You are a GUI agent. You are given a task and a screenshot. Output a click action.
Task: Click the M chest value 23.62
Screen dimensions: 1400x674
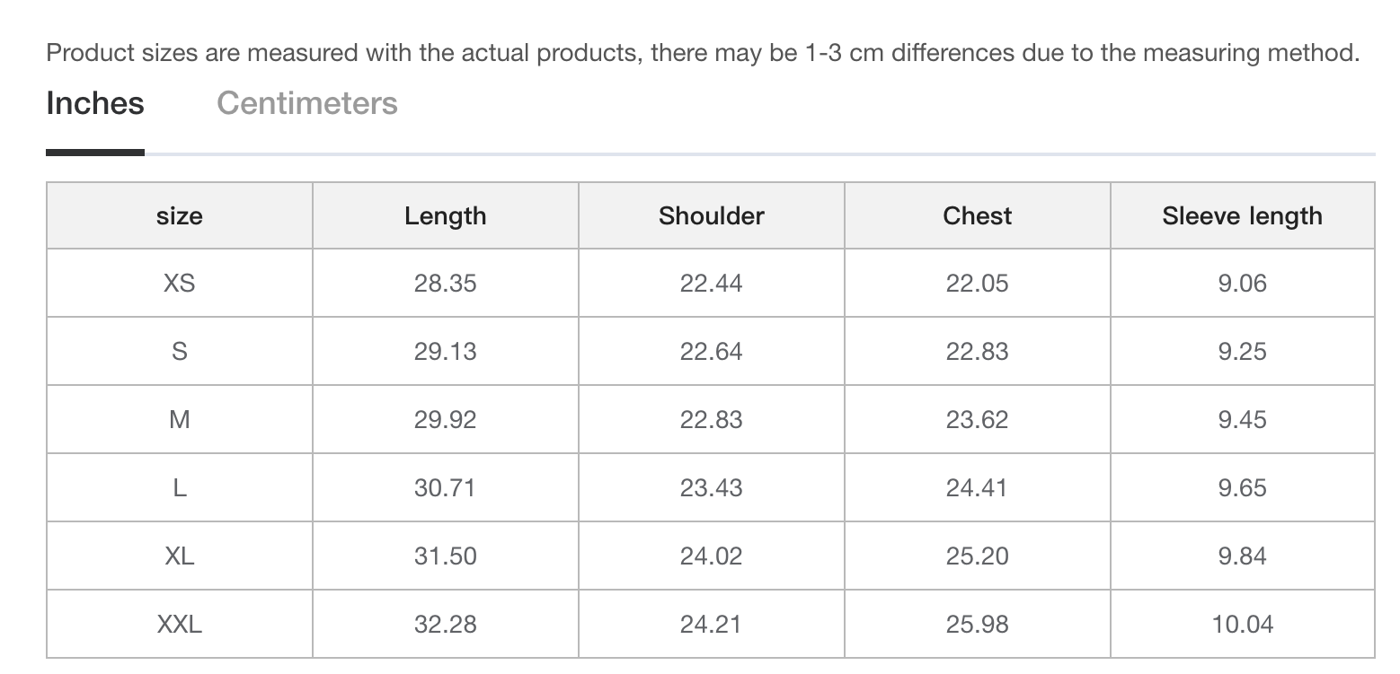pos(978,420)
